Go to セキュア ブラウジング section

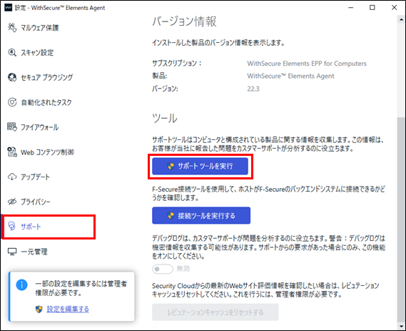[x=46, y=77]
